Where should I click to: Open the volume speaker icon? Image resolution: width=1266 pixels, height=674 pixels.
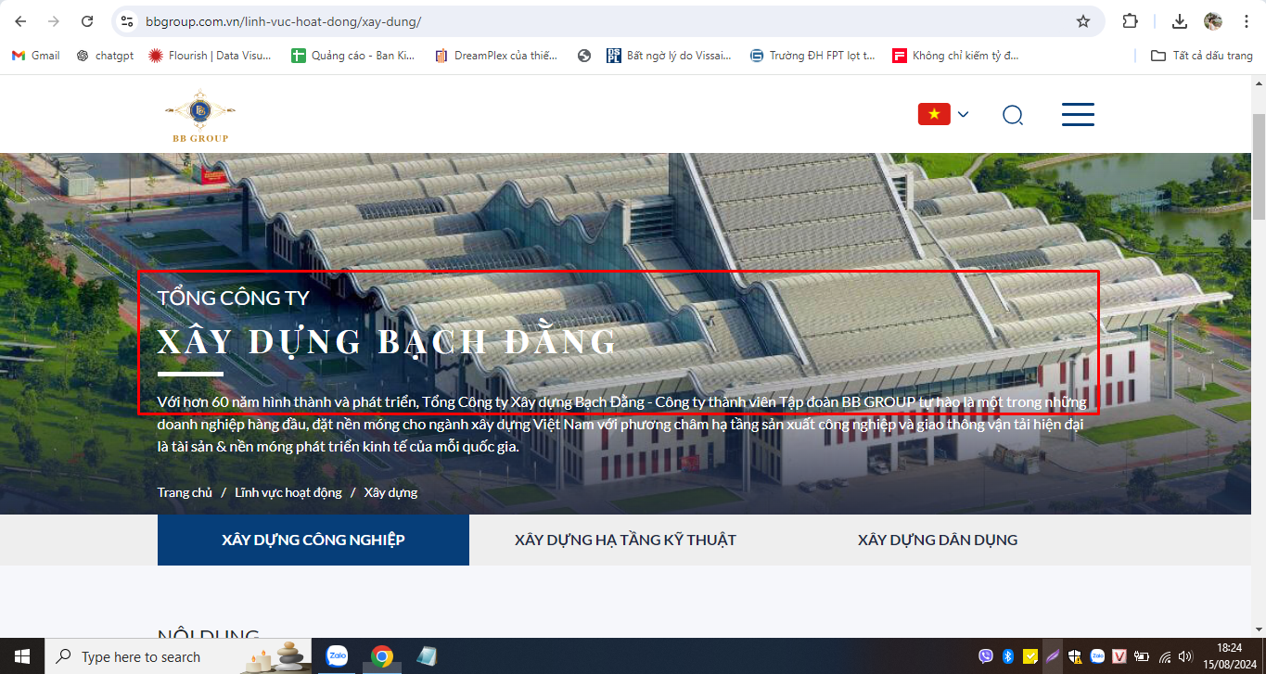1187,656
